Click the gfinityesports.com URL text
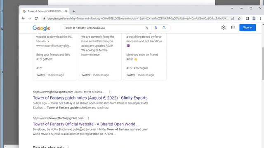The height and width of the screenshot is (148, 264). (x=53, y=92)
